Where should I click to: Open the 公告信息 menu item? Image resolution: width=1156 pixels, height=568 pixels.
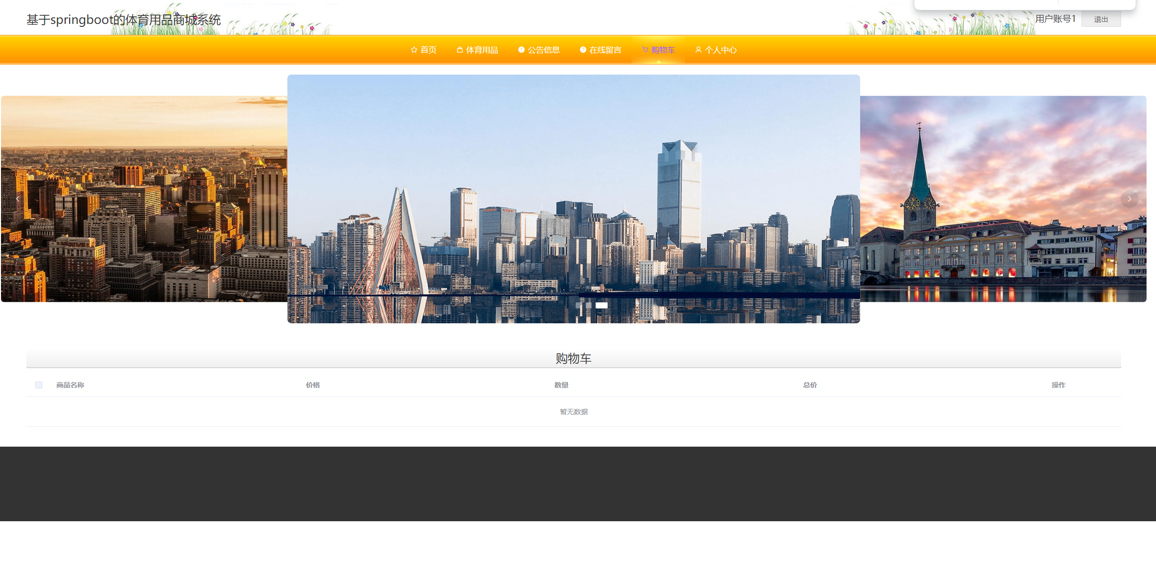point(543,50)
